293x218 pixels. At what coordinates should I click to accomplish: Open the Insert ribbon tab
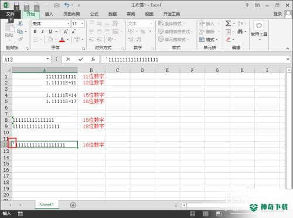[x=49, y=14]
